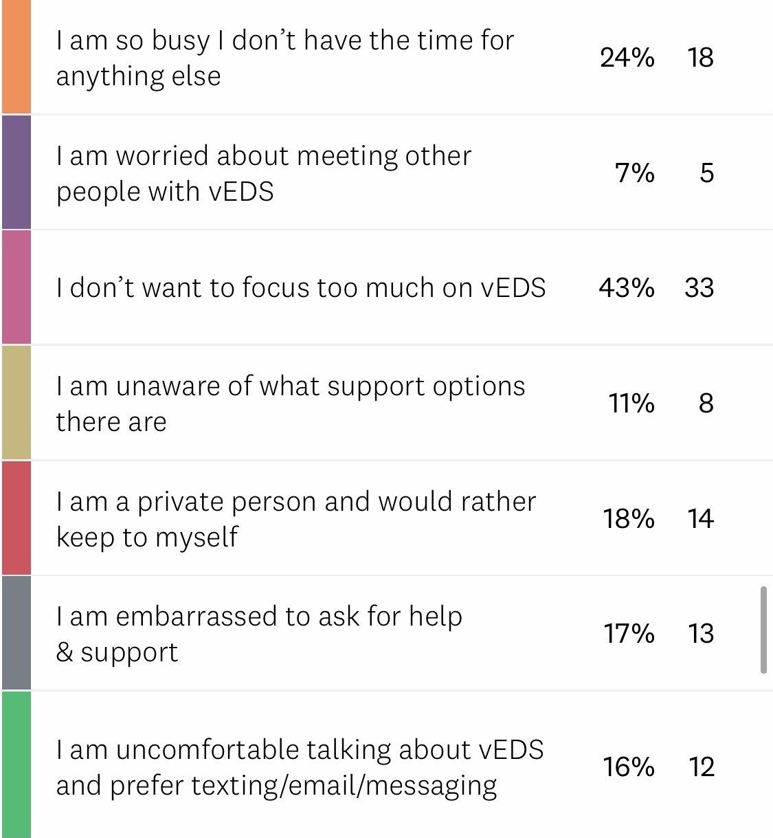Select the response count 33
This screenshot has width=773, height=838.
coord(699,288)
